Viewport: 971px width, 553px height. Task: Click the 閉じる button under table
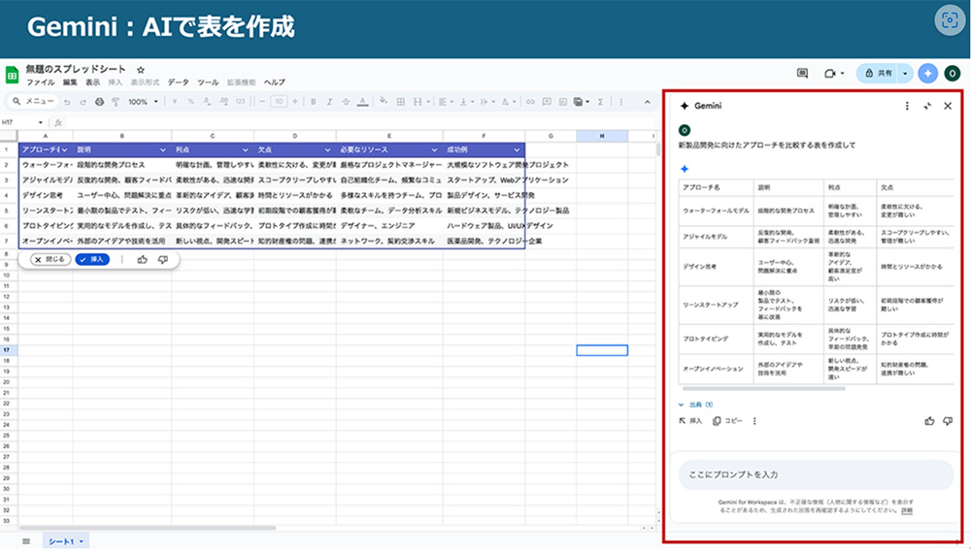click(50, 260)
